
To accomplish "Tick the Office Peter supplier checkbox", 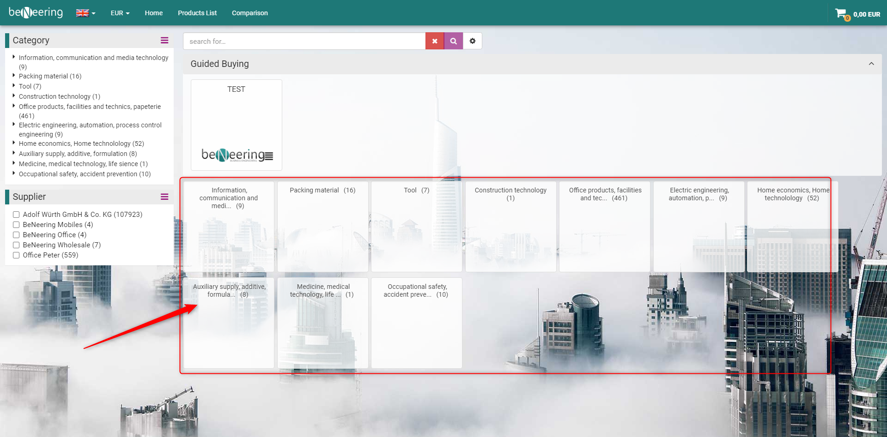I will click(x=16, y=255).
